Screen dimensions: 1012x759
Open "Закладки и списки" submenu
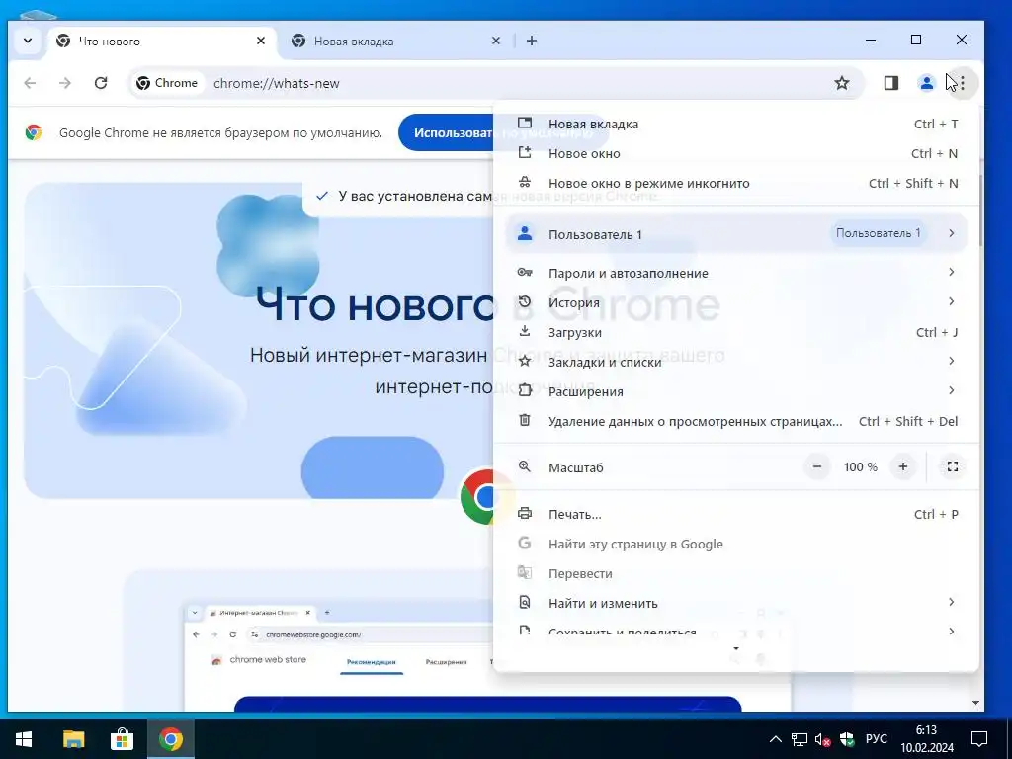(x=736, y=362)
